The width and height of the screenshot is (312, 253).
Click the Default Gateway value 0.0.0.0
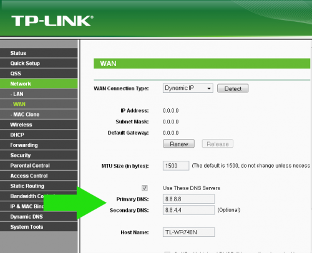pos(170,133)
